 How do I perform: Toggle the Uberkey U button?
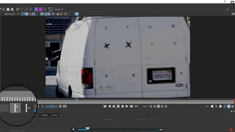click(x=233, y=106)
